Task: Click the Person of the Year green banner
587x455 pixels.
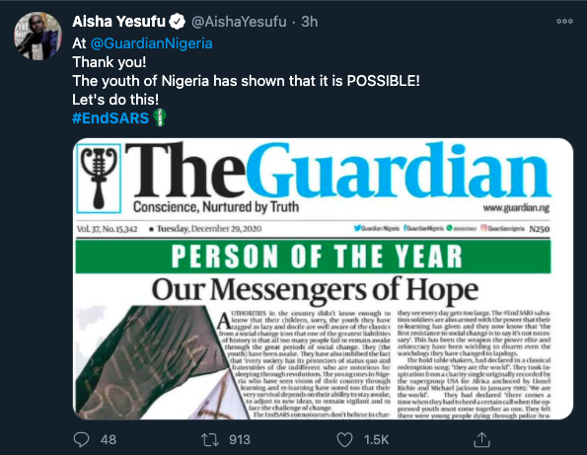Action: click(x=314, y=257)
